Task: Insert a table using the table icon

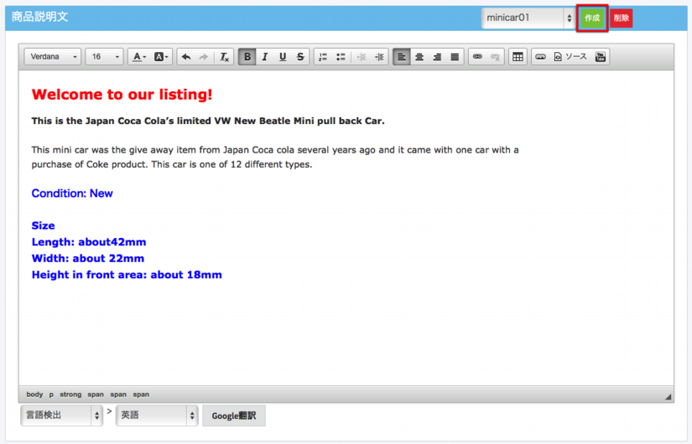Action: [x=518, y=57]
